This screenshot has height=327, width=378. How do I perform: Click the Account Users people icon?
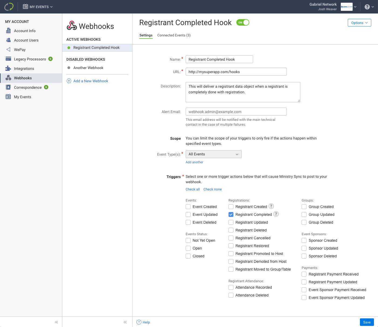tap(8, 40)
